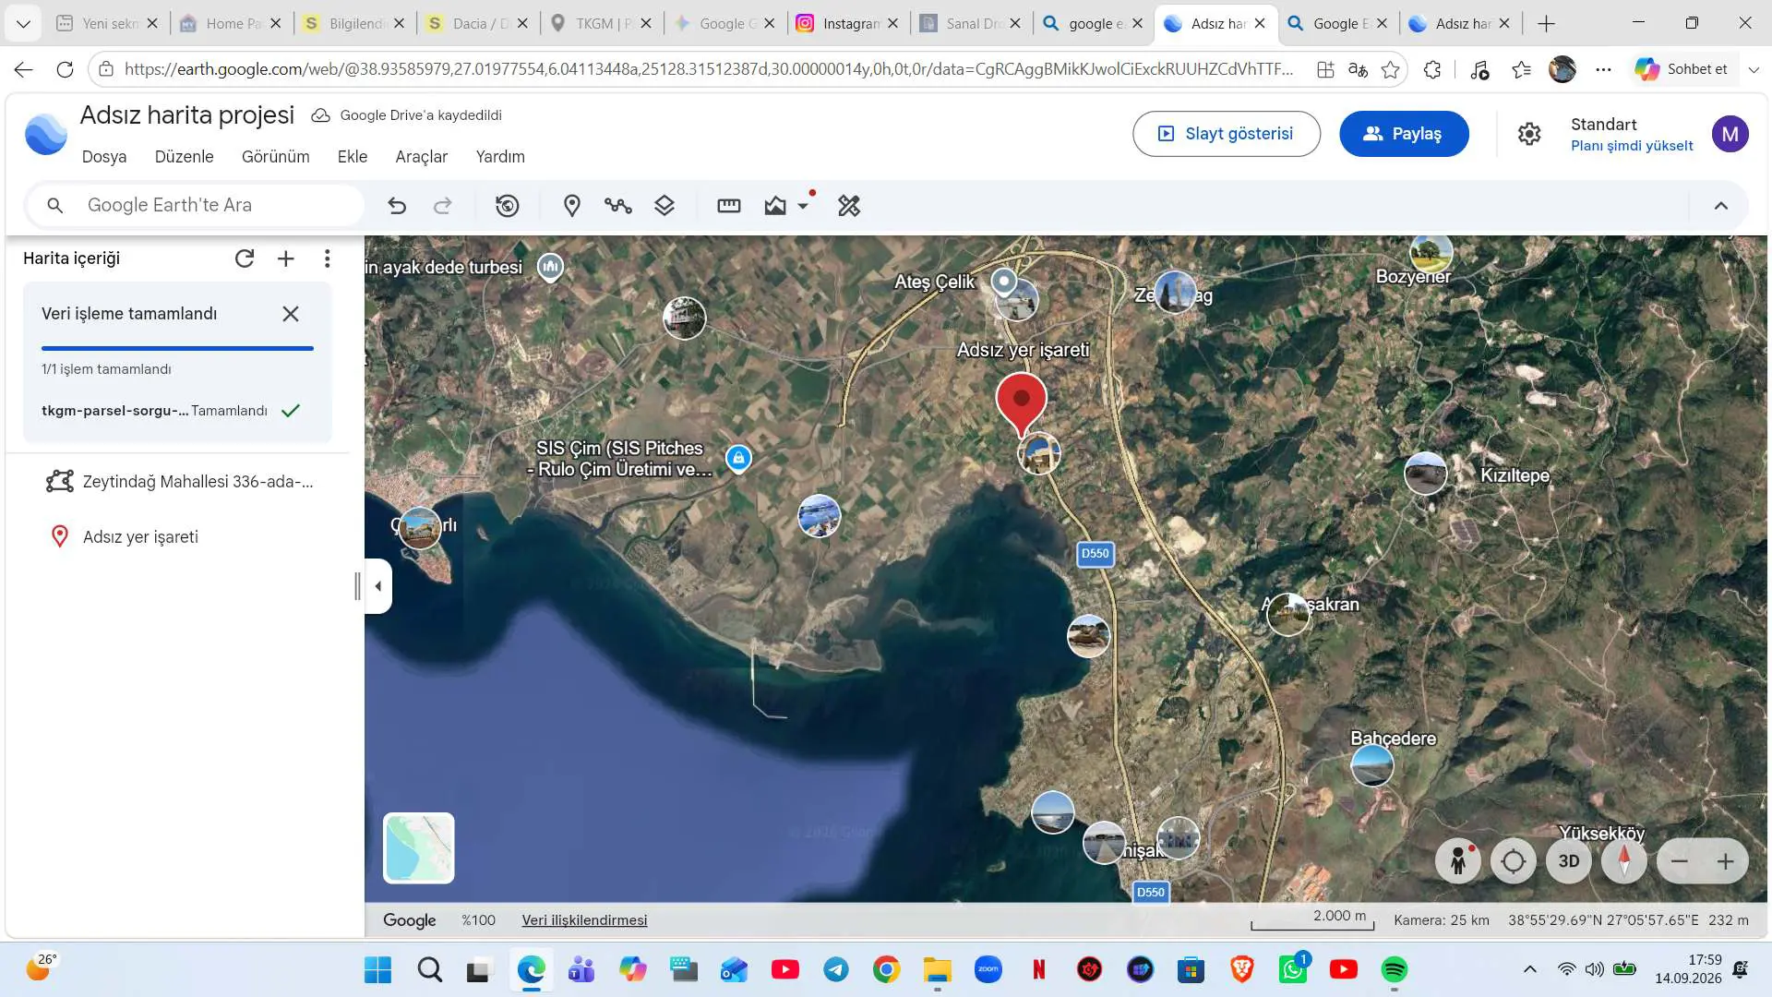Viewport: 1772px width, 997px height.
Task: Fly to my location
Action: [x=1514, y=861]
